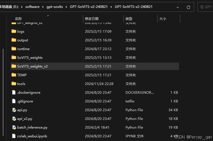The height and width of the screenshot is (141, 213).
Task: Expand the chevron after 本地磁盘 (E:)
Action: click(22, 7)
